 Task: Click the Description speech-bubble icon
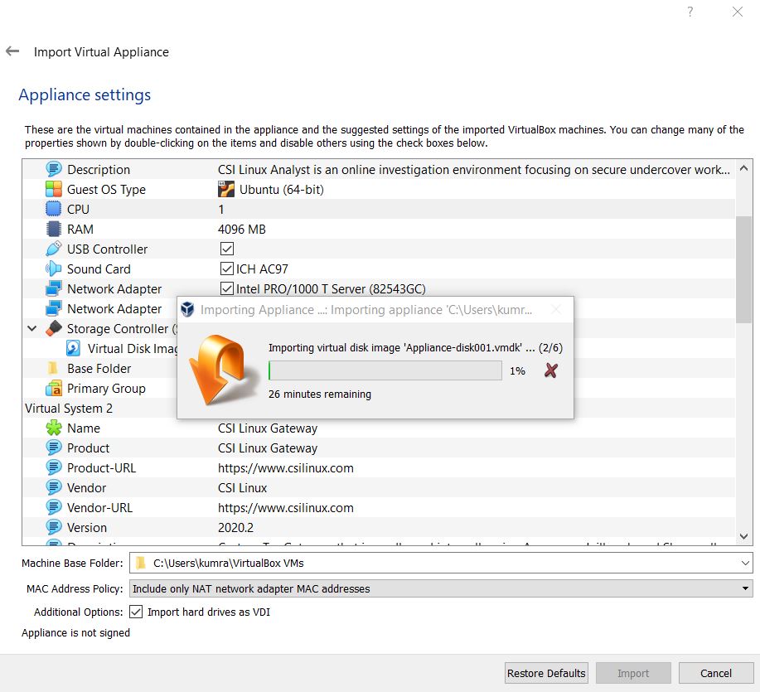click(53, 169)
